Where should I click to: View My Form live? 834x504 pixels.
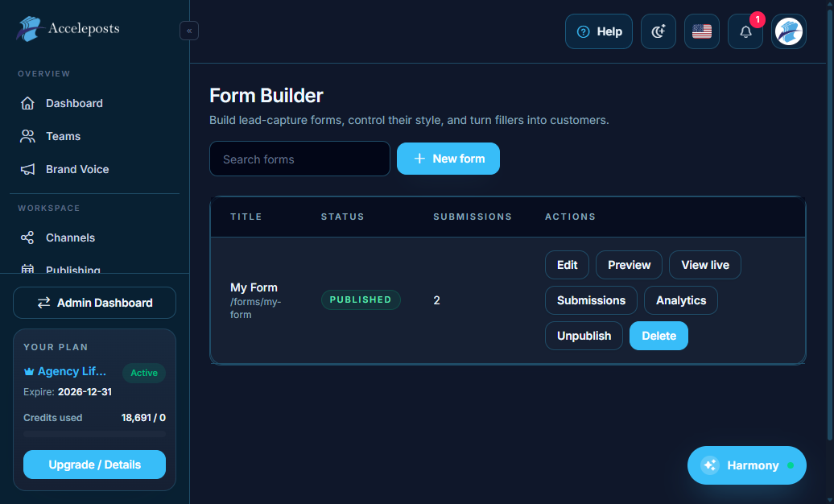(x=704, y=265)
